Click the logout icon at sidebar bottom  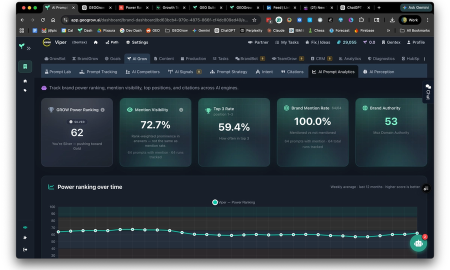[25, 249]
